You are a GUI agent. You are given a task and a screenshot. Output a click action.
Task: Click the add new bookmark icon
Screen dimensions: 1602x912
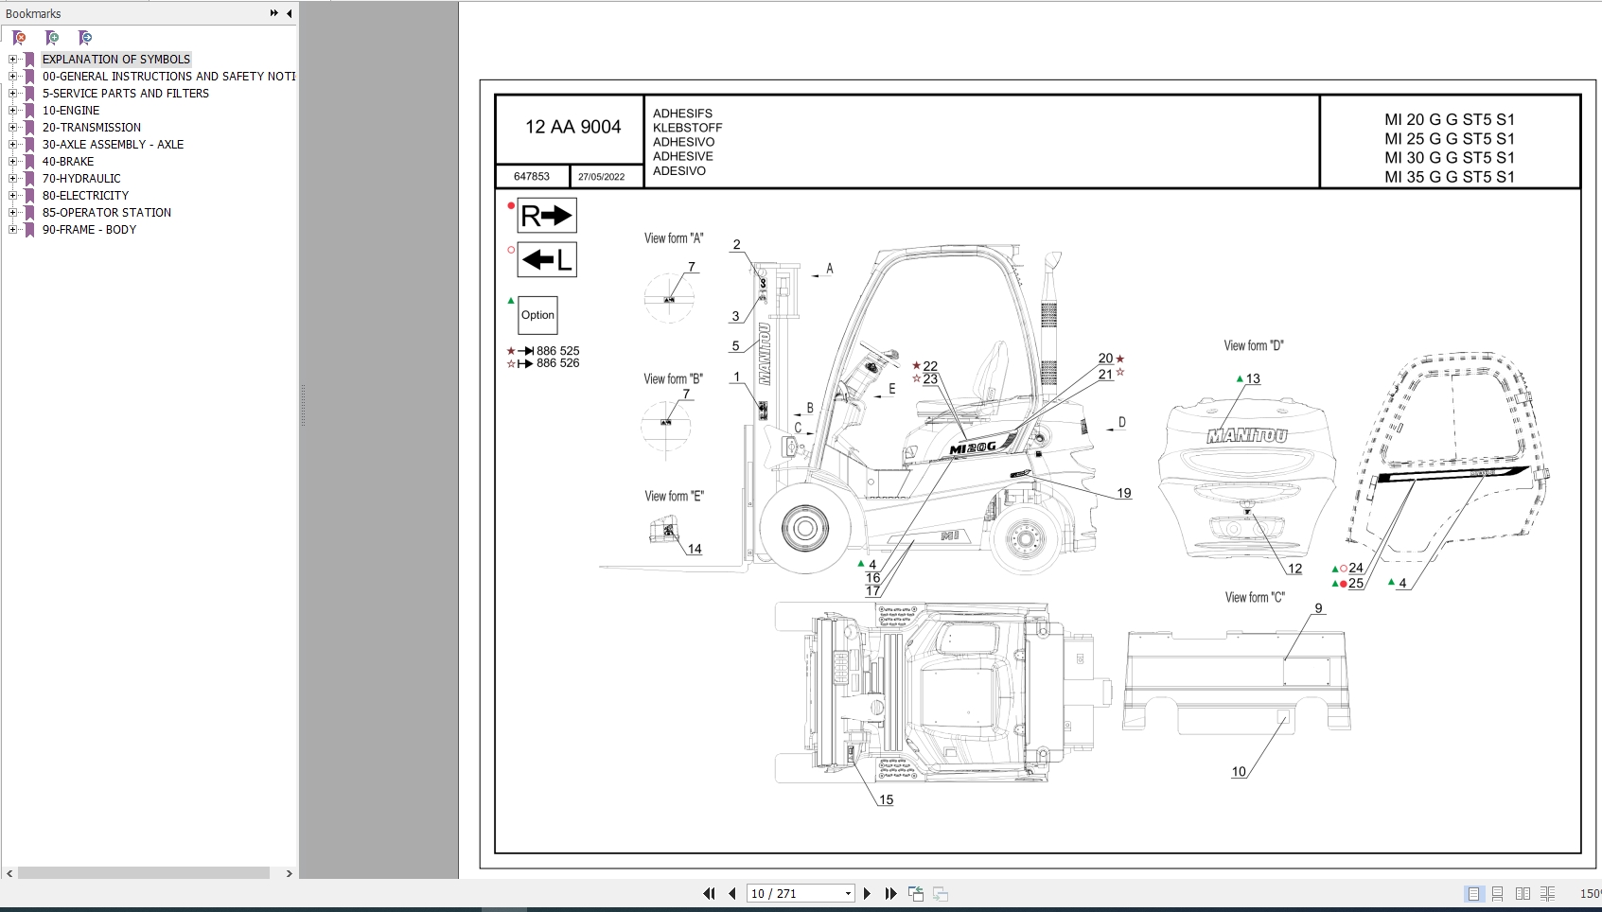coord(52,38)
